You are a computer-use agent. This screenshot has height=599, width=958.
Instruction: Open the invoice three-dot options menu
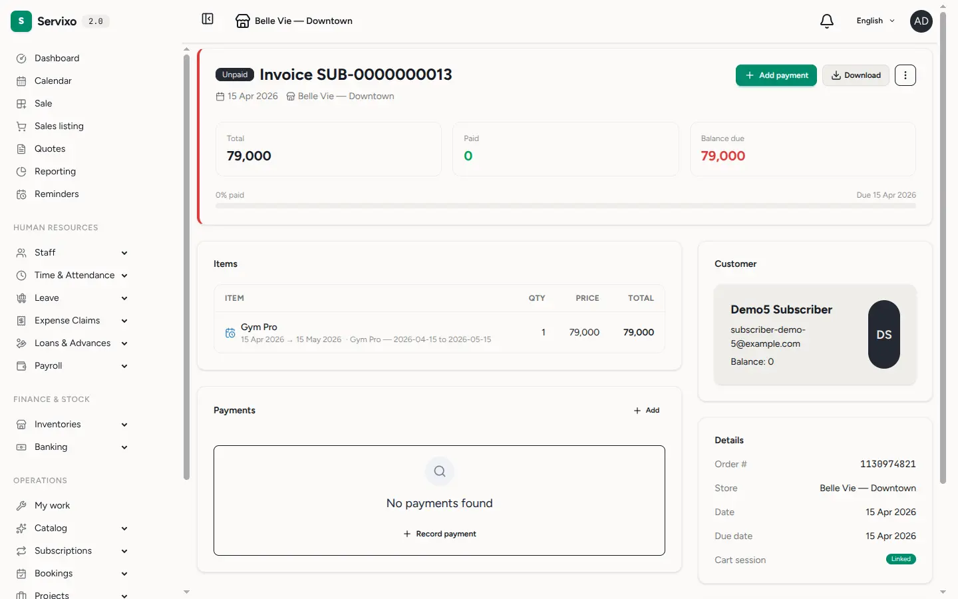905,75
